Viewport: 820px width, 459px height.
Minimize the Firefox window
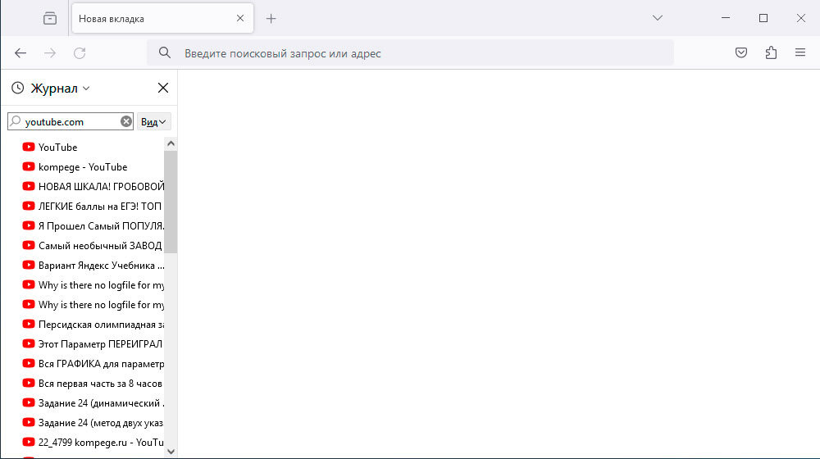[x=726, y=18]
